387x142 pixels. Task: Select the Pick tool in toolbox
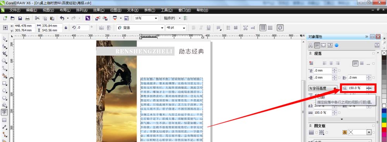(x=4, y=39)
